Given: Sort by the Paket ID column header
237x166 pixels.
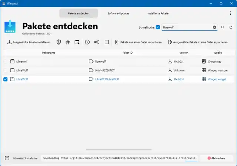Looking at the screenshot, I should (127, 53).
